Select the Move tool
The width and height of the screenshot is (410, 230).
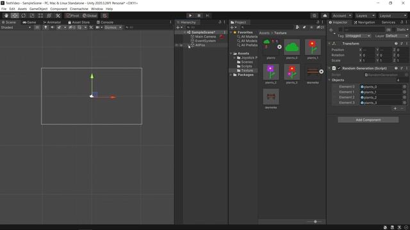click(15, 15)
